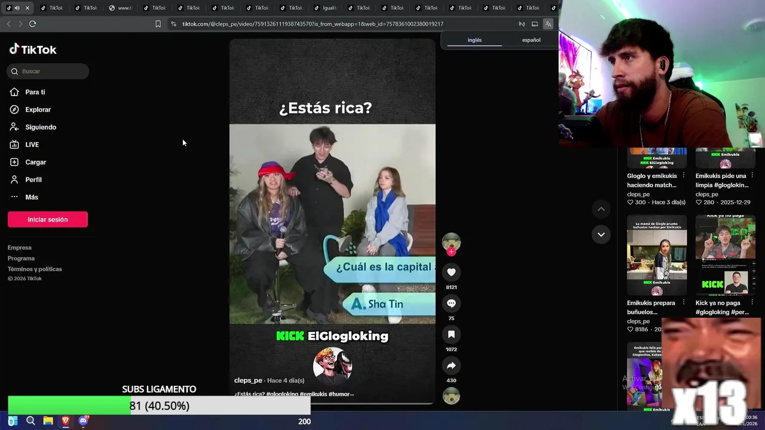Follow creator with the red plus badge

coord(451,252)
